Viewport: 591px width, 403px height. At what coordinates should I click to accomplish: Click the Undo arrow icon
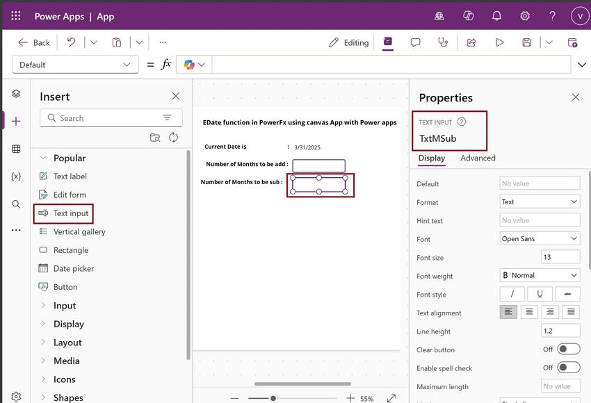pyautogui.click(x=71, y=42)
